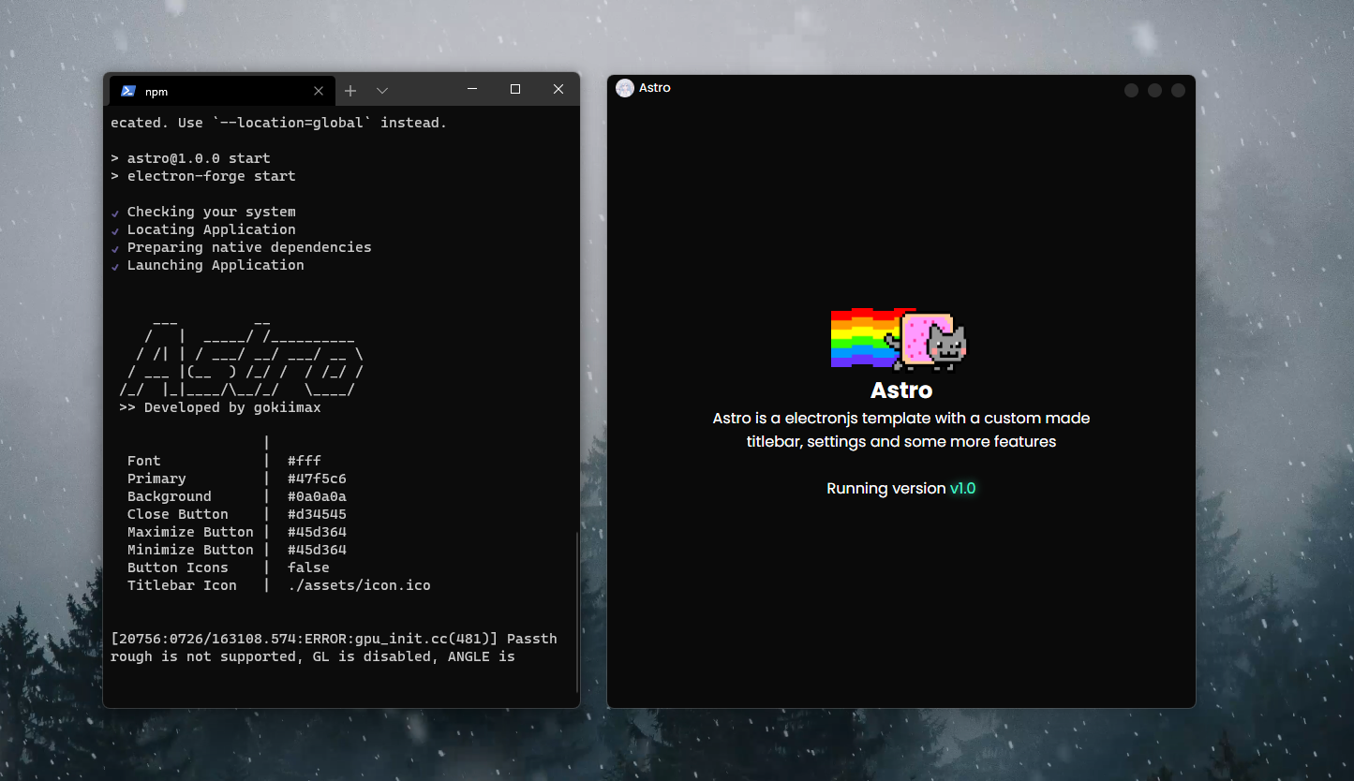Click the bold Astro heading
The height and width of the screenshot is (781, 1354).
tap(901, 390)
